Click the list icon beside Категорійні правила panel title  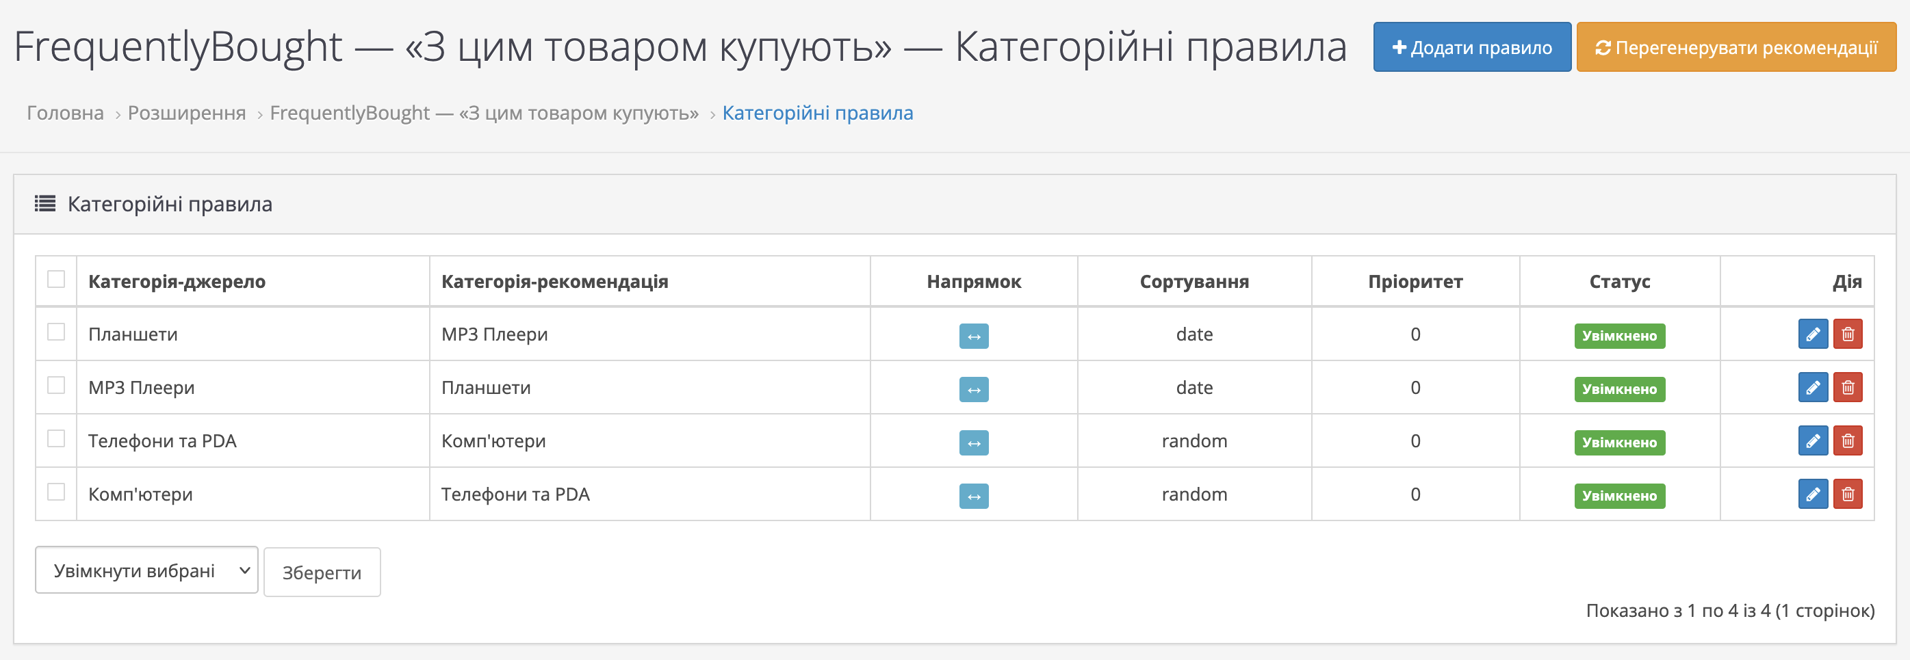coord(45,204)
